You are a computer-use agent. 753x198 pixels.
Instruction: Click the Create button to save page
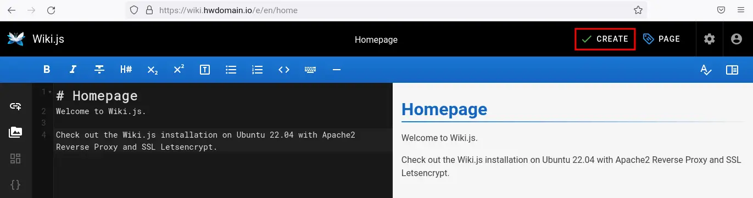coord(605,39)
